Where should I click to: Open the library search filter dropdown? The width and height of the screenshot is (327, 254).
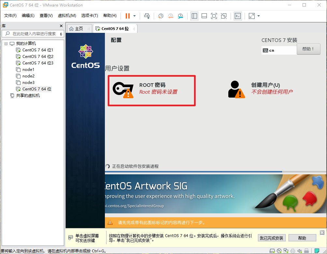click(x=61, y=34)
